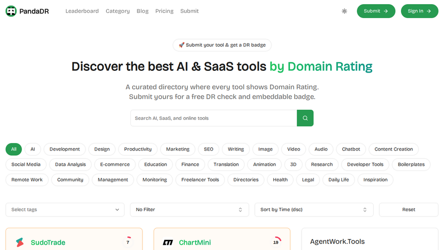
Task: Focus the Search AI, SaaS tools field
Action: pos(214,118)
